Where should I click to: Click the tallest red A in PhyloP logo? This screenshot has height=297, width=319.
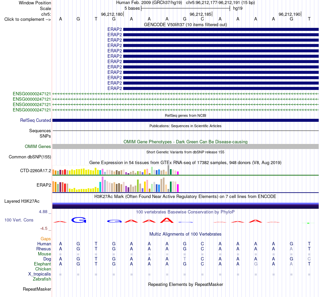[167, 220]
